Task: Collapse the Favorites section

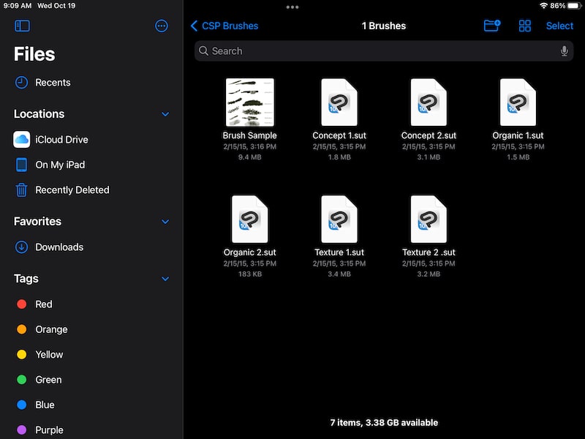Action: click(x=165, y=222)
